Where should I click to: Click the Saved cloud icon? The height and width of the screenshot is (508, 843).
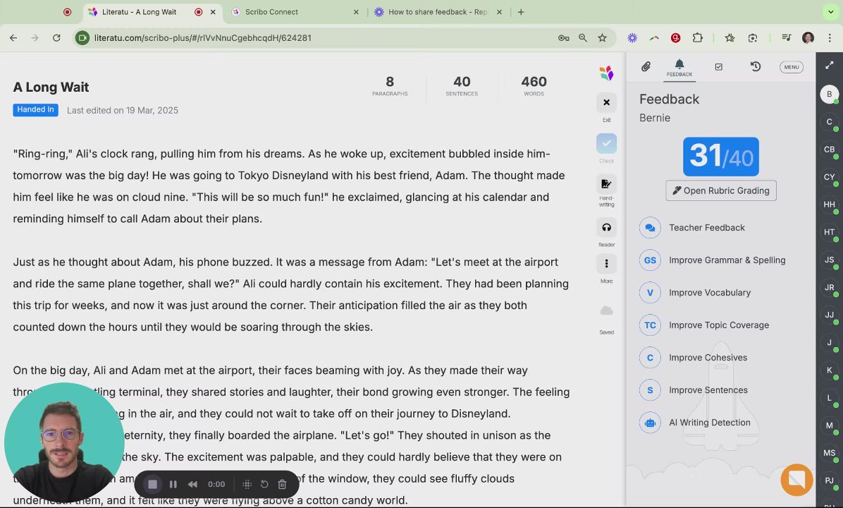[x=606, y=310]
